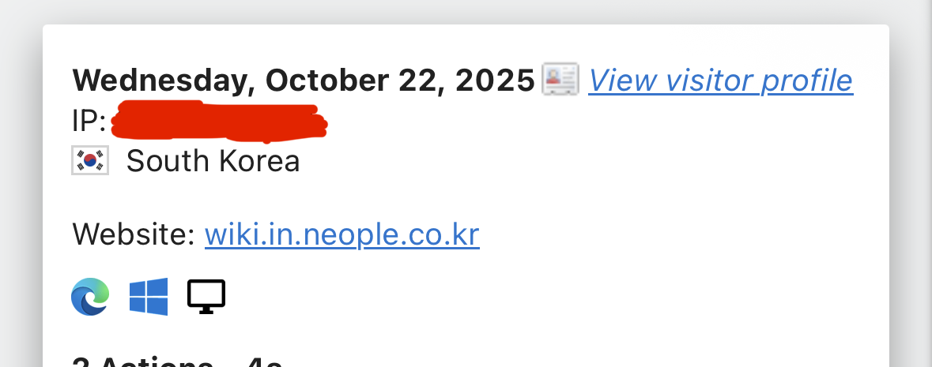Click the "Website:" label text
Image resolution: width=932 pixels, height=367 pixels.
(x=133, y=234)
